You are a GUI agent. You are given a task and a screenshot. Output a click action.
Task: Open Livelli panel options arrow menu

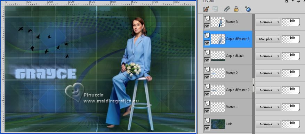292,1
